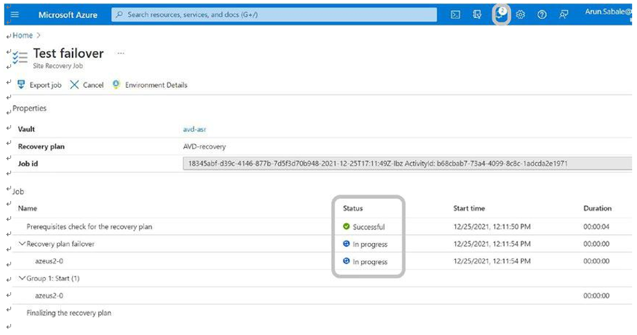Click the Environment Details lightbulb icon

point(116,84)
